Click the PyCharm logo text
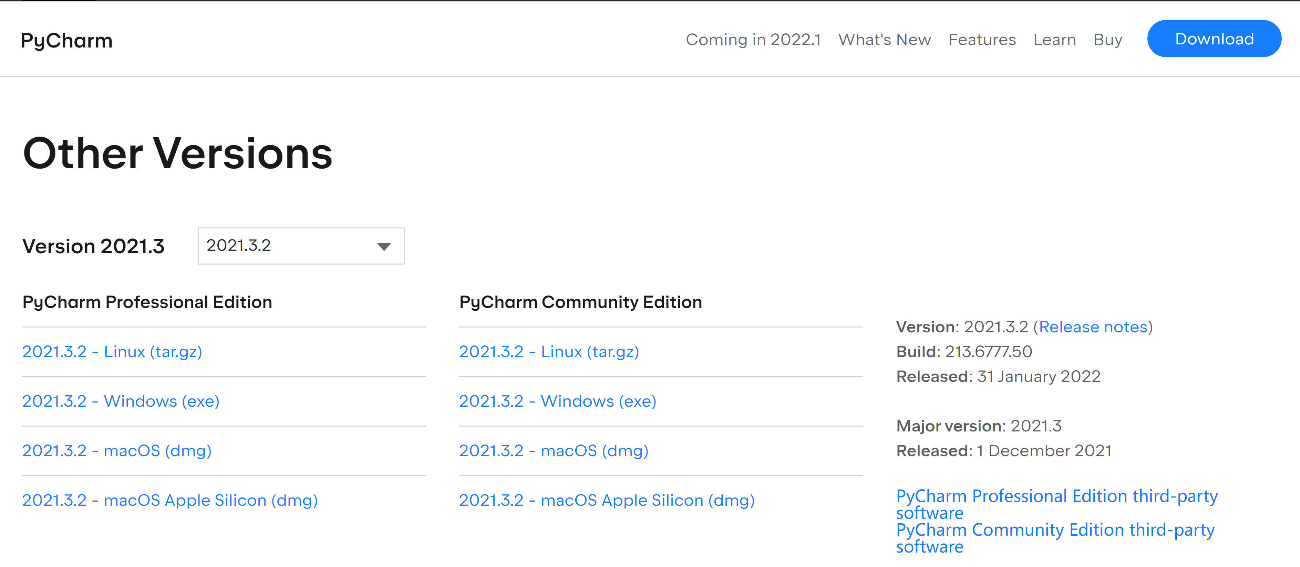 pos(66,40)
